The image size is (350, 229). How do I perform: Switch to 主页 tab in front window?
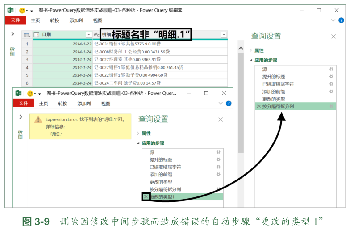point(43,103)
